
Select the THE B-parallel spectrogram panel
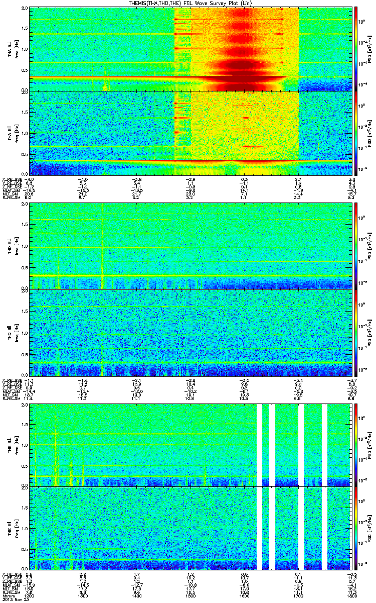pos(191,528)
